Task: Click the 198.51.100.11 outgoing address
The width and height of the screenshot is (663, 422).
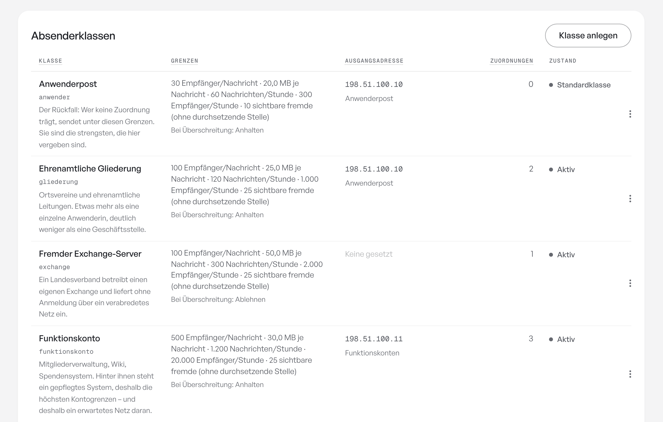Action: pyautogui.click(x=374, y=339)
